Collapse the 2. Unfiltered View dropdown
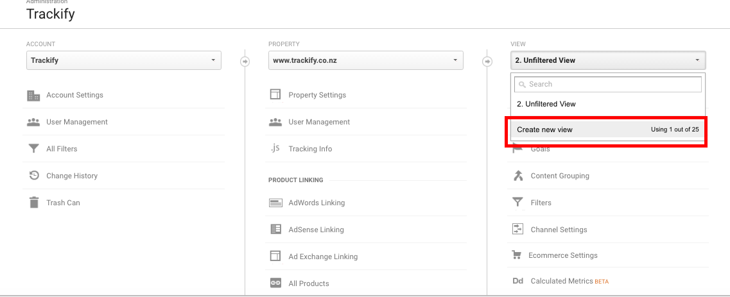The width and height of the screenshot is (730, 297). (x=608, y=60)
